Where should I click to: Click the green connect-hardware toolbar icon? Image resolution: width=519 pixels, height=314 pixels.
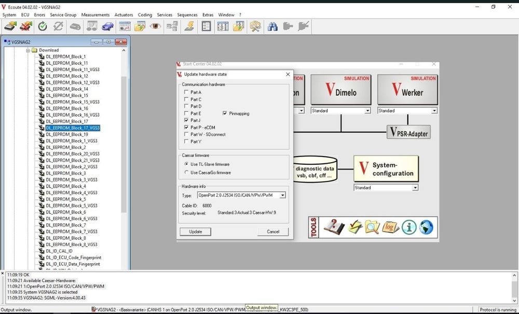(10, 26)
